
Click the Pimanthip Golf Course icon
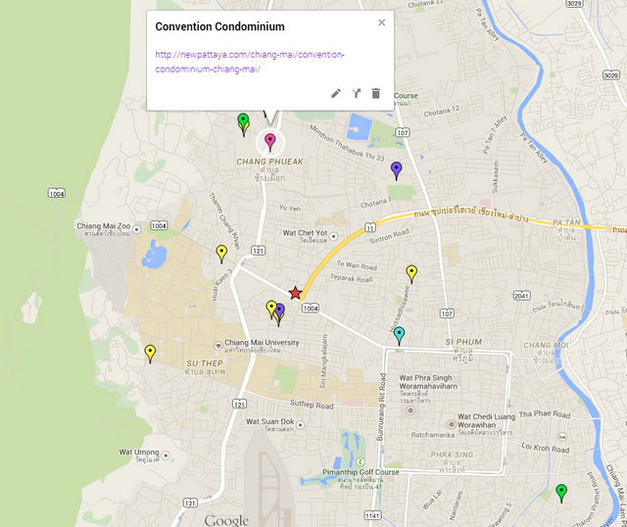pos(361,461)
